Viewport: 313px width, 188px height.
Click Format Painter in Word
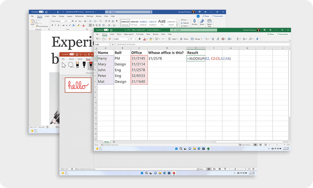click(42, 26)
